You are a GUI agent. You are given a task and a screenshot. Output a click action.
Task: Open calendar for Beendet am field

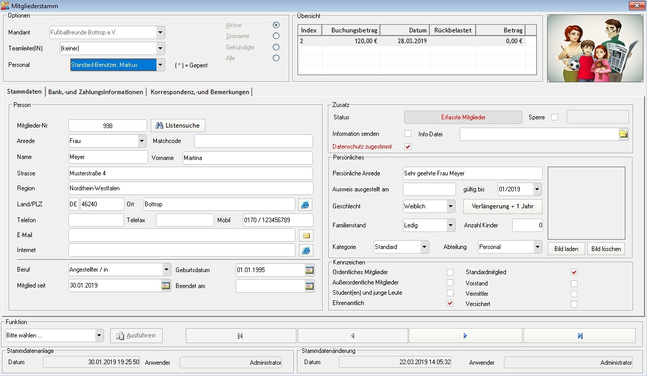[x=309, y=286]
